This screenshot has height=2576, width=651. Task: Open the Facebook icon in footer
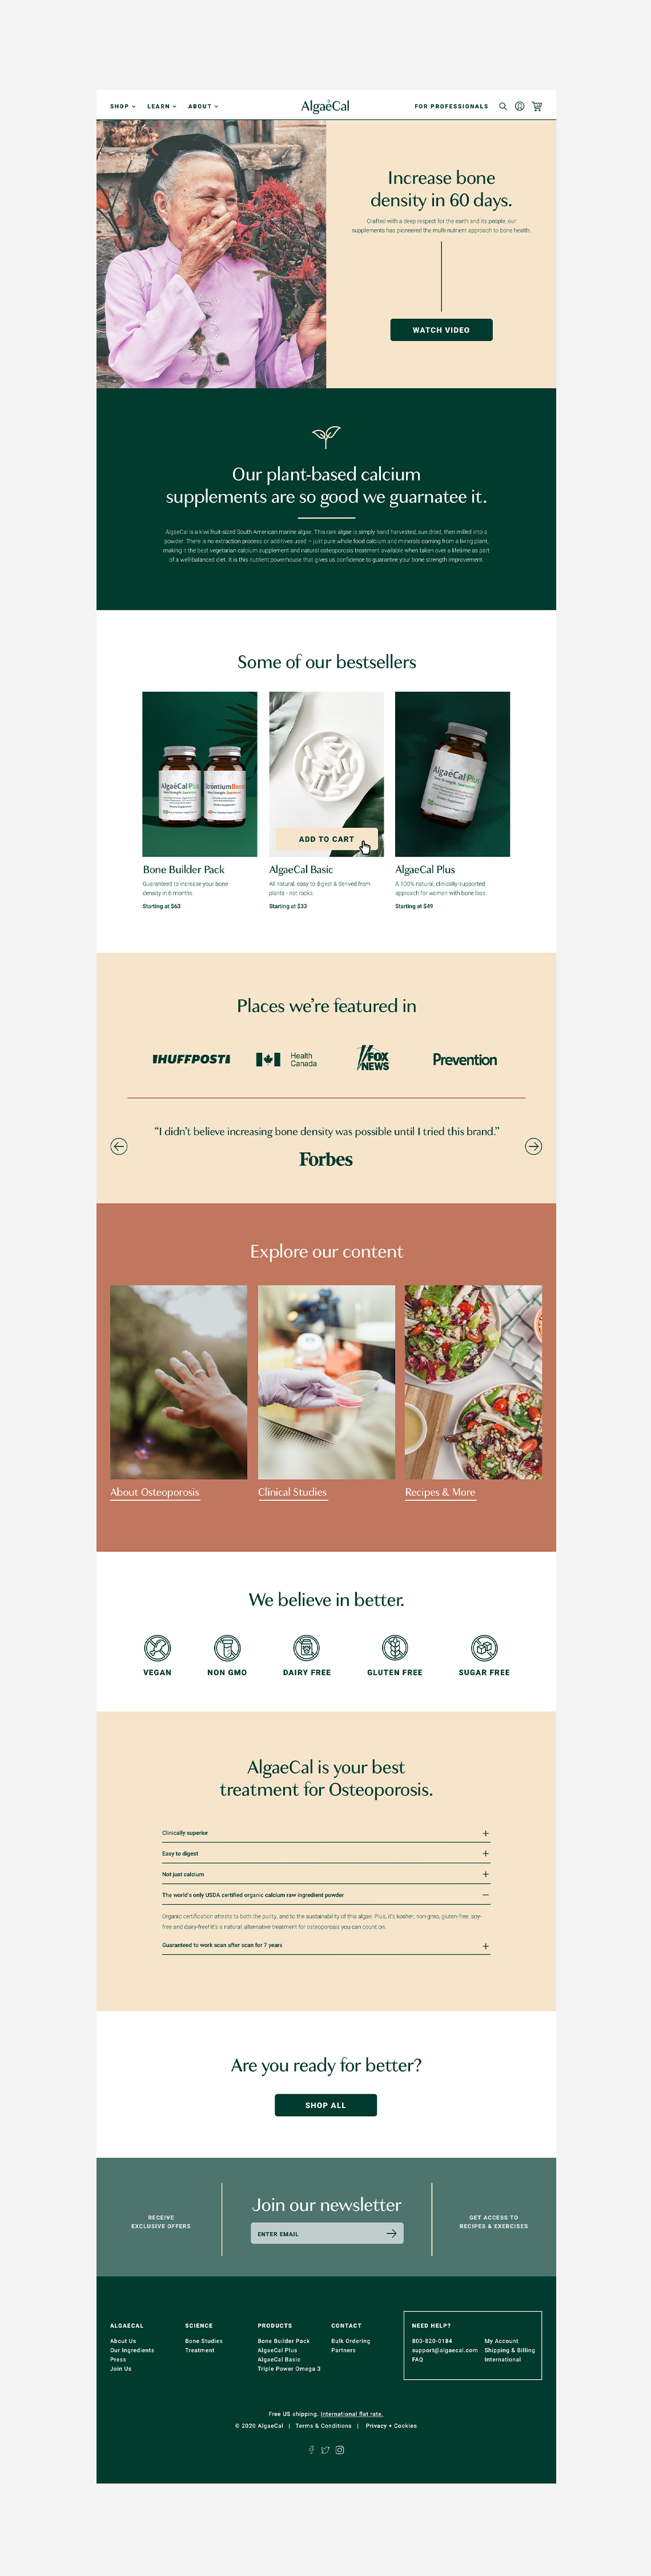pyautogui.click(x=311, y=2449)
